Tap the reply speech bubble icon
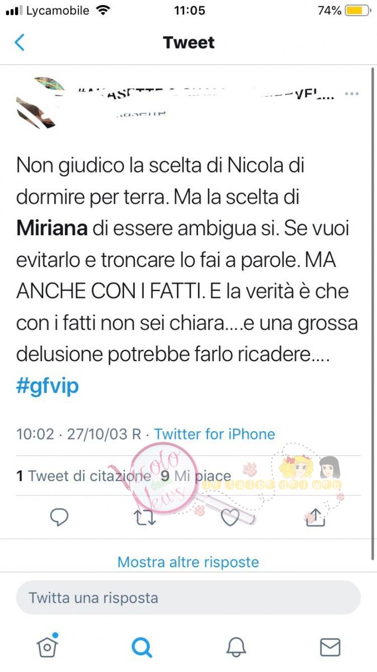 (x=59, y=517)
